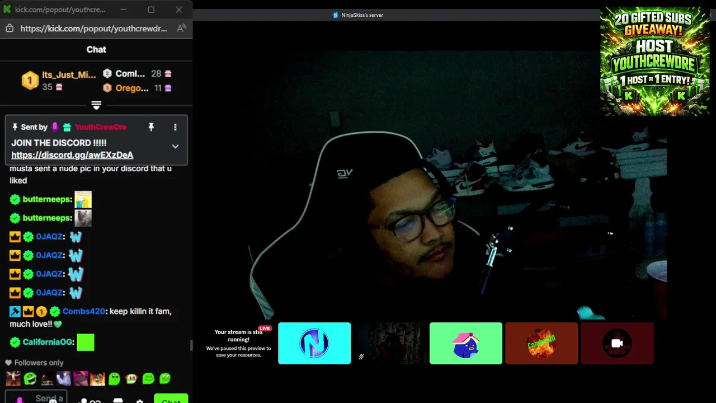
Task: Select second place gifter Coml...
Action: coord(130,74)
